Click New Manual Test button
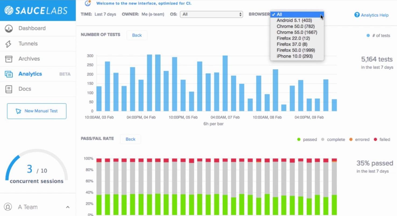Viewport: 397px width, 216px height. click(37, 111)
